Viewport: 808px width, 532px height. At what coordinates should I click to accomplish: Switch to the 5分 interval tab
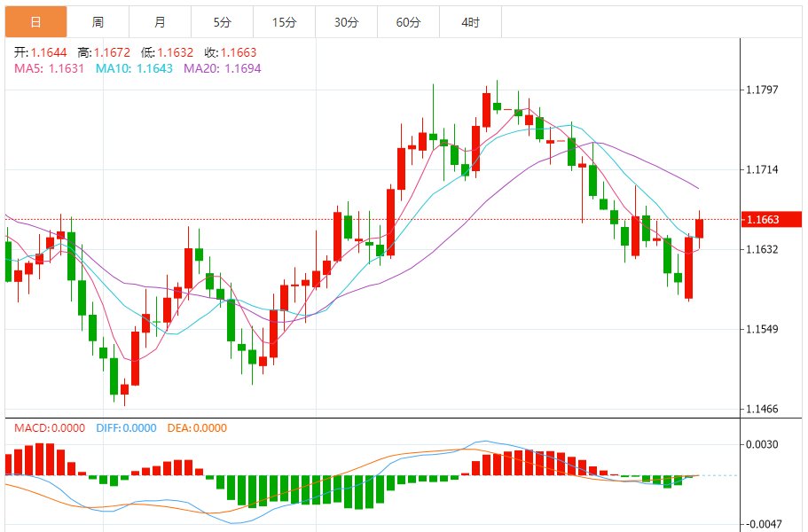pyautogui.click(x=222, y=22)
